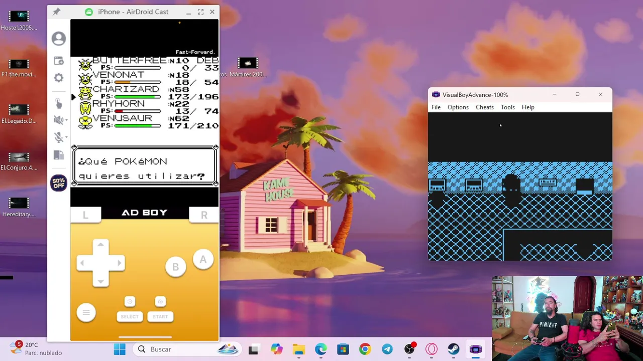Open Microsoft Edge from the taskbar
The width and height of the screenshot is (643, 361).
pos(321,349)
